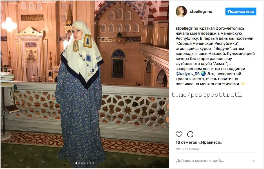Open the МИНУТУ НАЗАД timestamp link
Screen dimensions: 264x169
click(187, 149)
